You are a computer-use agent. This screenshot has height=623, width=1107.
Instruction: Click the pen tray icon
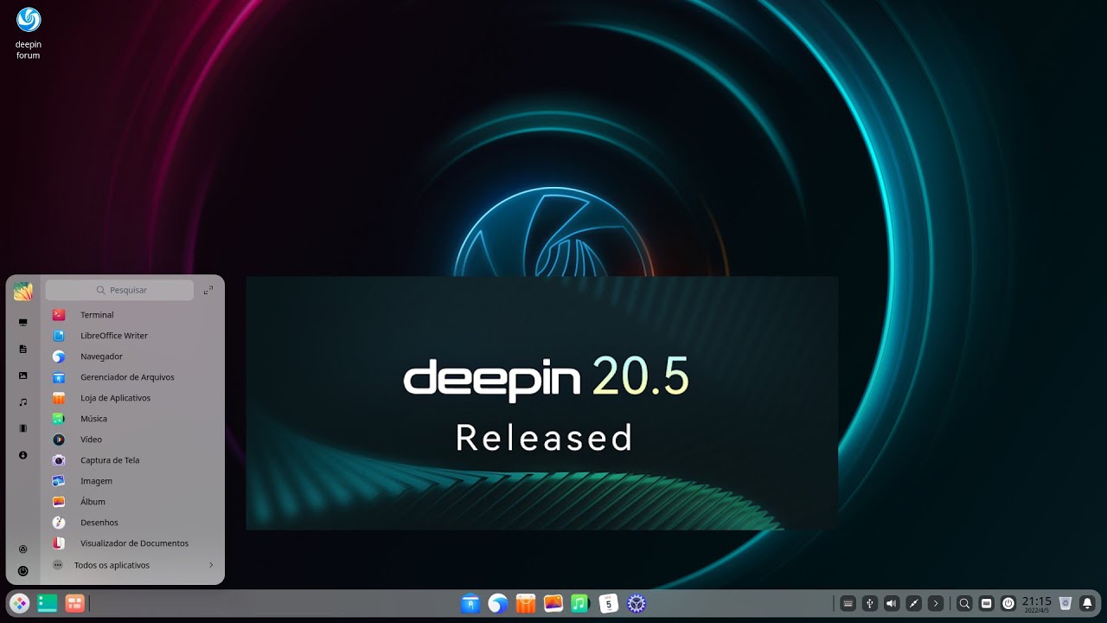(913, 603)
